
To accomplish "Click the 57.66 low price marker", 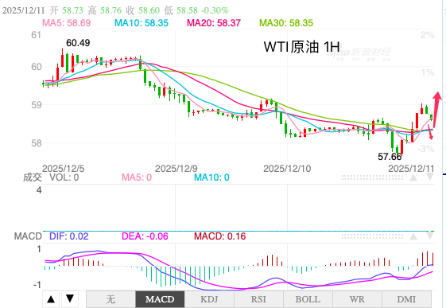I will pos(390,157).
